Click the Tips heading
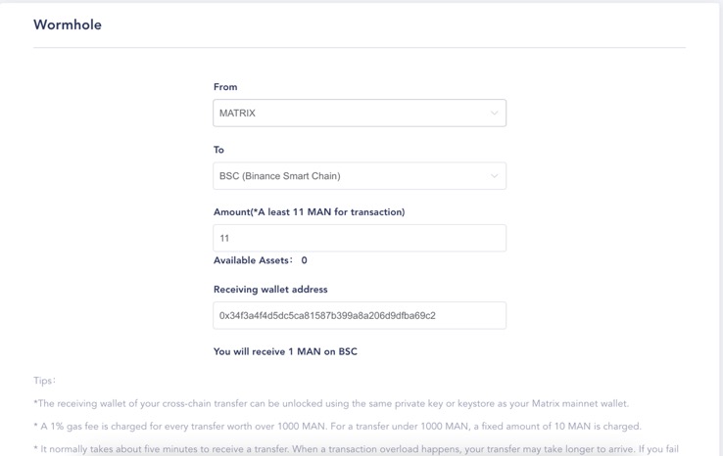Viewport: 723px width, 456px height. coord(44,381)
